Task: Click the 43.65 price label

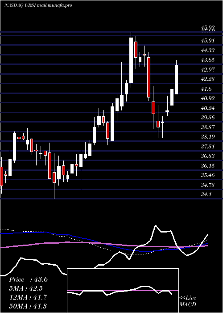Action: tap(207, 60)
